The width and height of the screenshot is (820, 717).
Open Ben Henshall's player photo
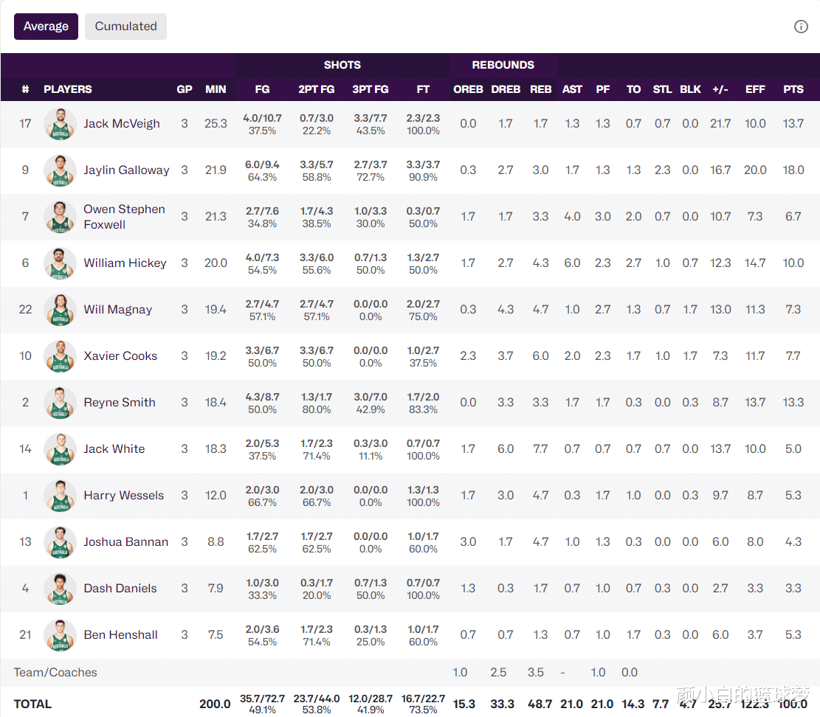(x=60, y=635)
